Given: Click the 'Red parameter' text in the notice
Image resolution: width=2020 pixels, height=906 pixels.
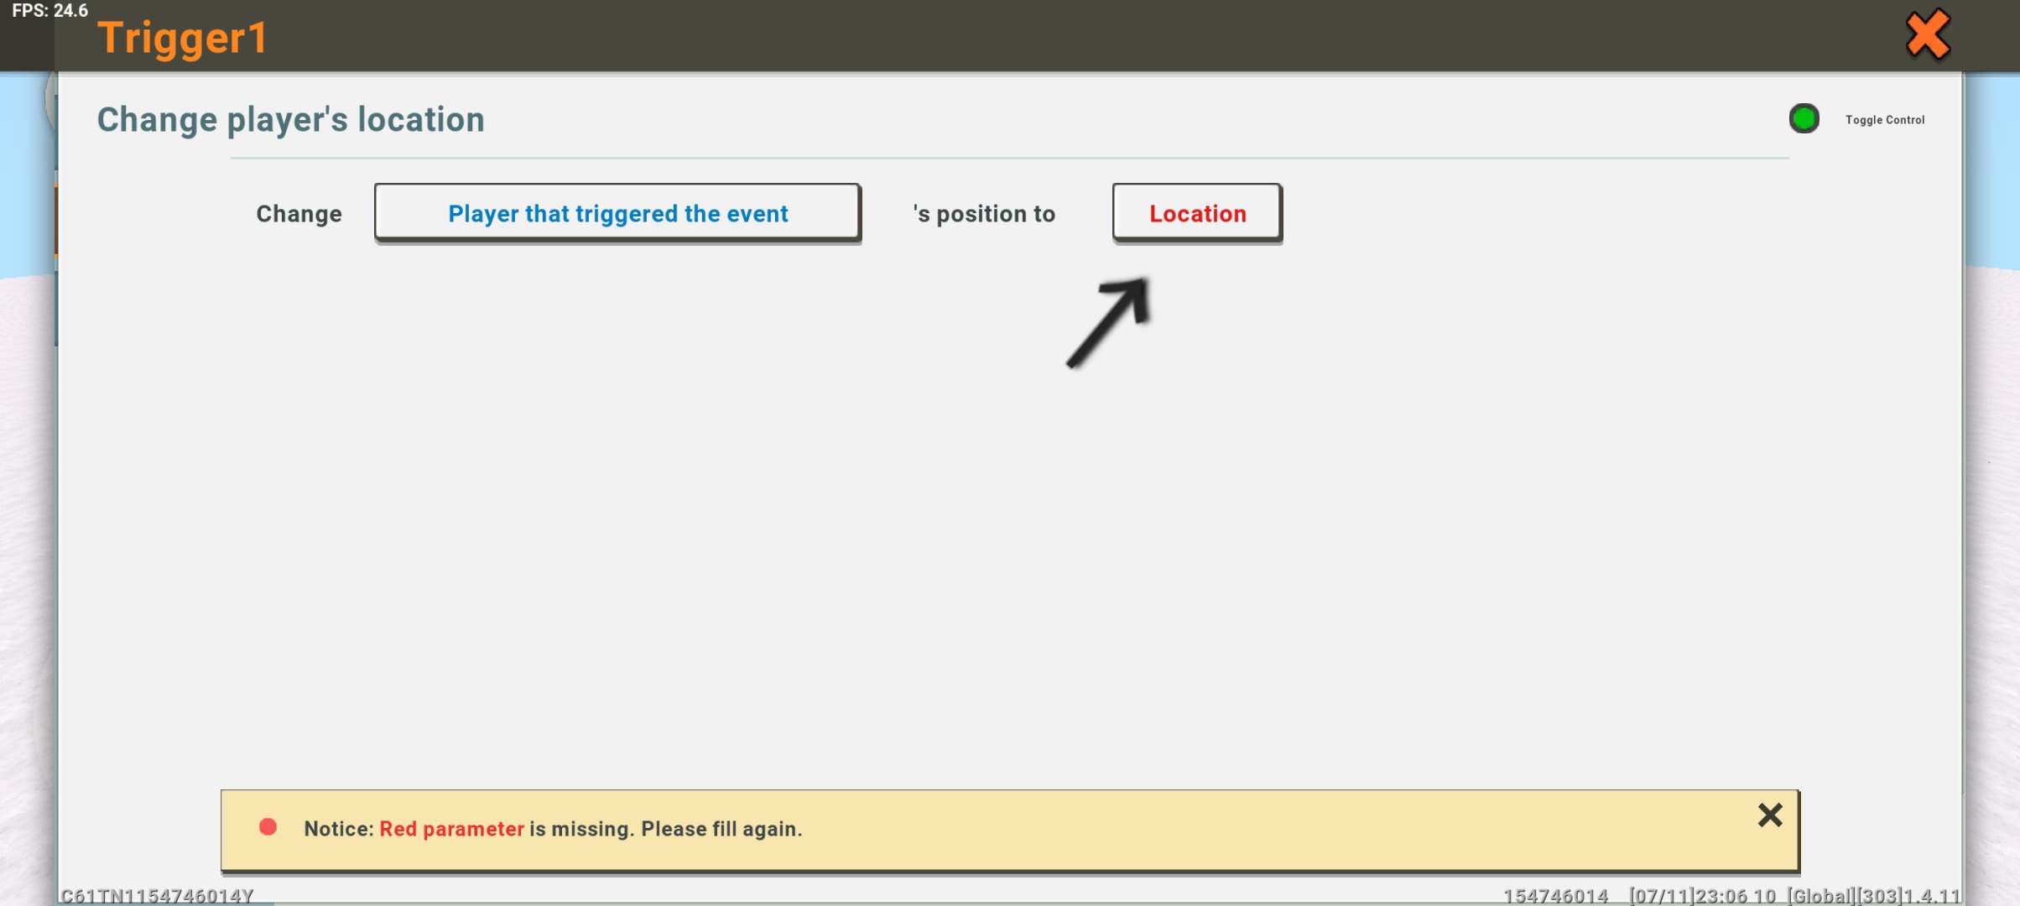Looking at the screenshot, I should (x=451, y=829).
